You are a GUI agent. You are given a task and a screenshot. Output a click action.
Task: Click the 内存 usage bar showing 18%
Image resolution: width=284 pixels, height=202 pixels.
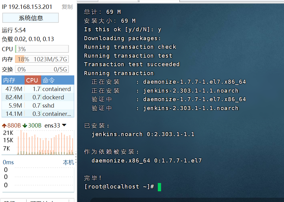(42, 59)
